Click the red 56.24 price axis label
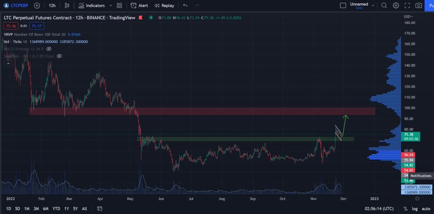 (409, 154)
